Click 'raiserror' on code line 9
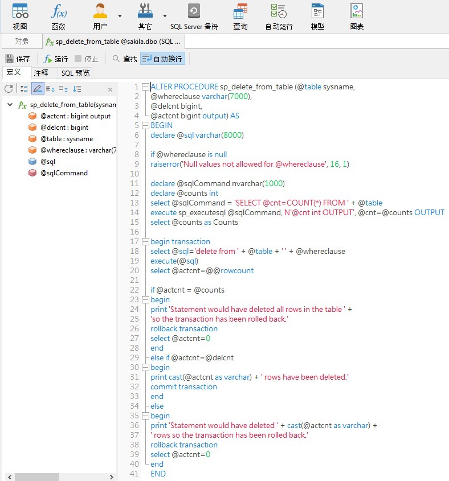The height and width of the screenshot is (481, 449). 165,164
